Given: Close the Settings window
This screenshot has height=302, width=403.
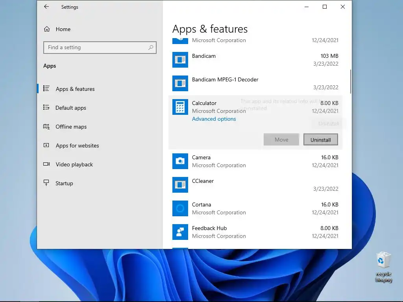Looking at the screenshot, I should point(343,7).
